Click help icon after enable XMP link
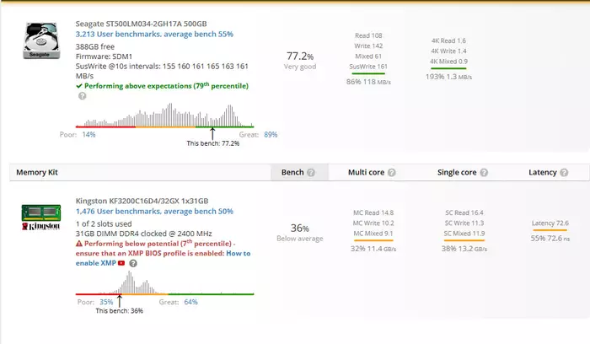The height and width of the screenshot is (344, 590). coord(133,263)
